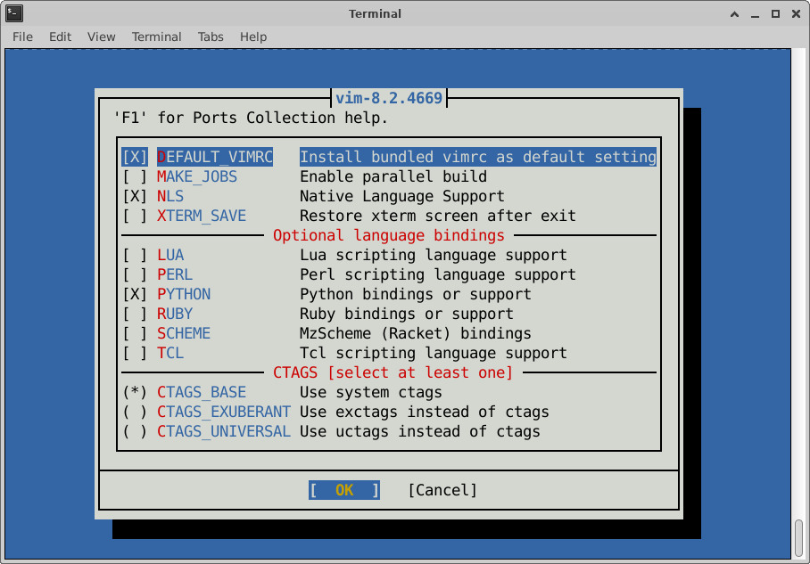Open the Help menu
810x564 pixels.
[253, 37]
